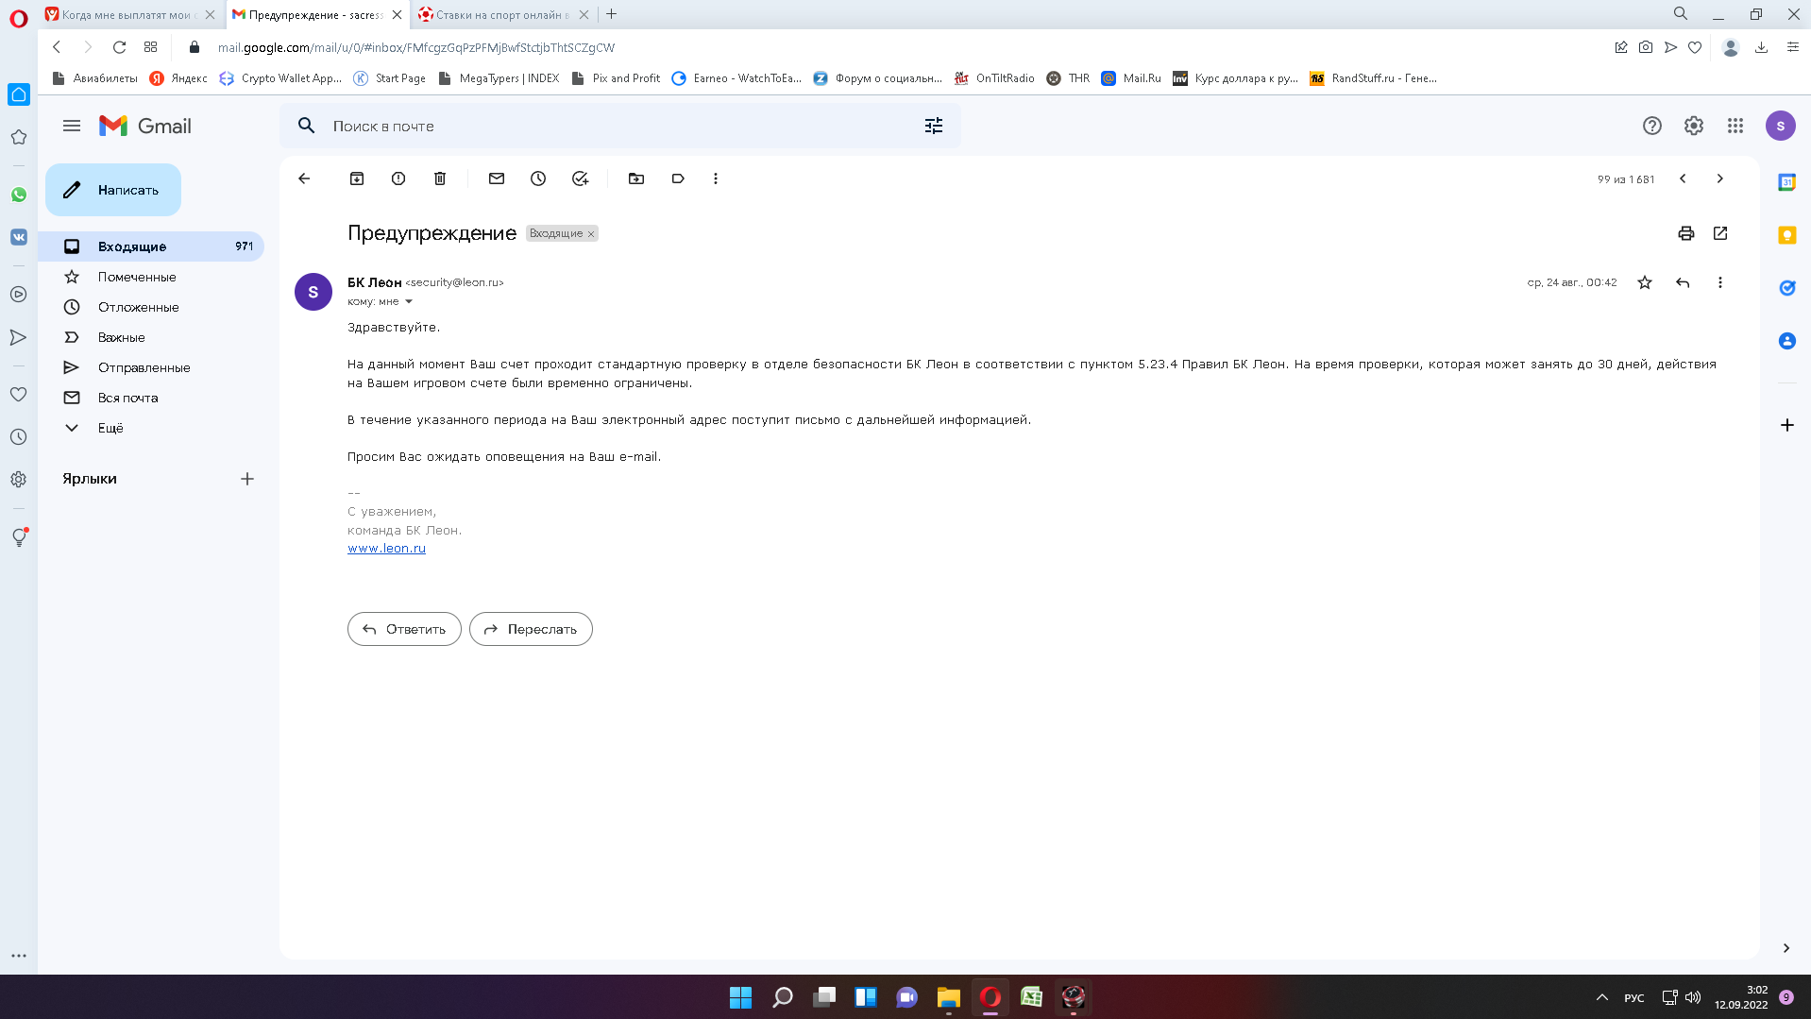Expand recipient details next to 'кому: мне'
Screen dimensions: 1811x1019
point(409,302)
